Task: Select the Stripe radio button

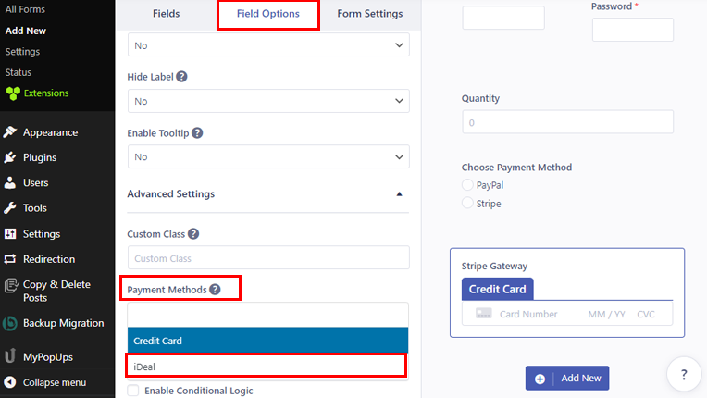Action: (467, 204)
